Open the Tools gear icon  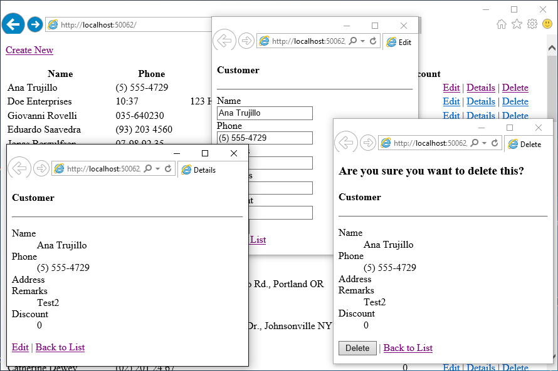(532, 24)
